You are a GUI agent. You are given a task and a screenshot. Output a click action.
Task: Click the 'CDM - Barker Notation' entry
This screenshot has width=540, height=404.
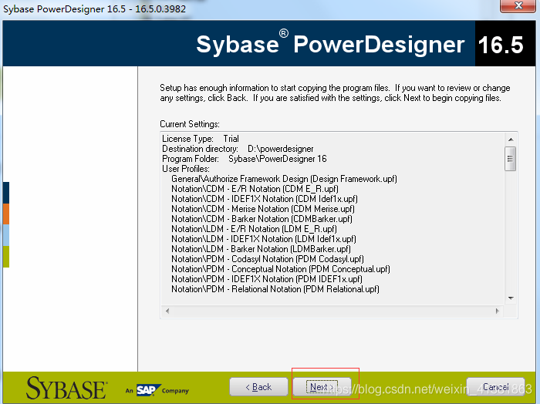(262, 219)
